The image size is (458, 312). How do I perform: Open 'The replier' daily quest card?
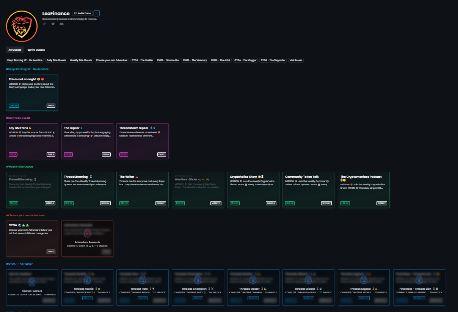(x=88, y=141)
